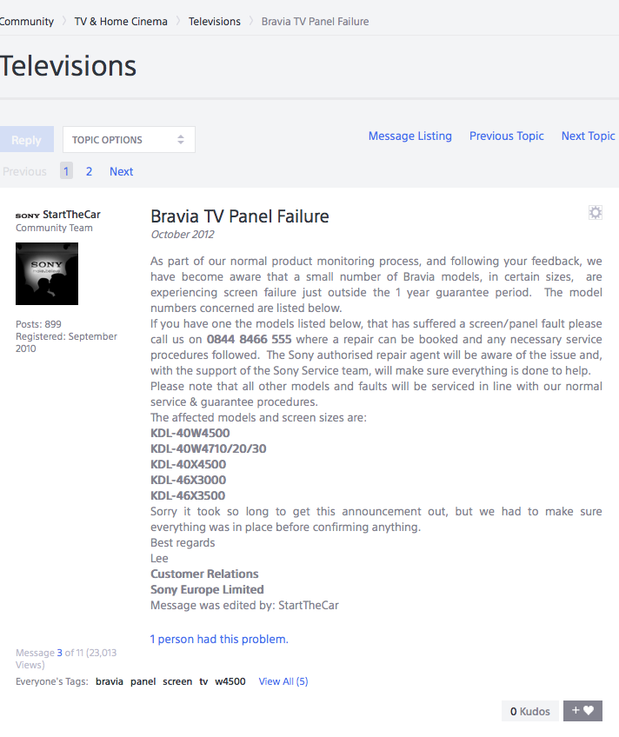
Task: Give kudos with the heart button
Action: (x=582, y=711)
